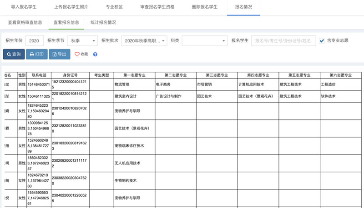Click the 报名学生 search input field

click(x=283, y=40)
